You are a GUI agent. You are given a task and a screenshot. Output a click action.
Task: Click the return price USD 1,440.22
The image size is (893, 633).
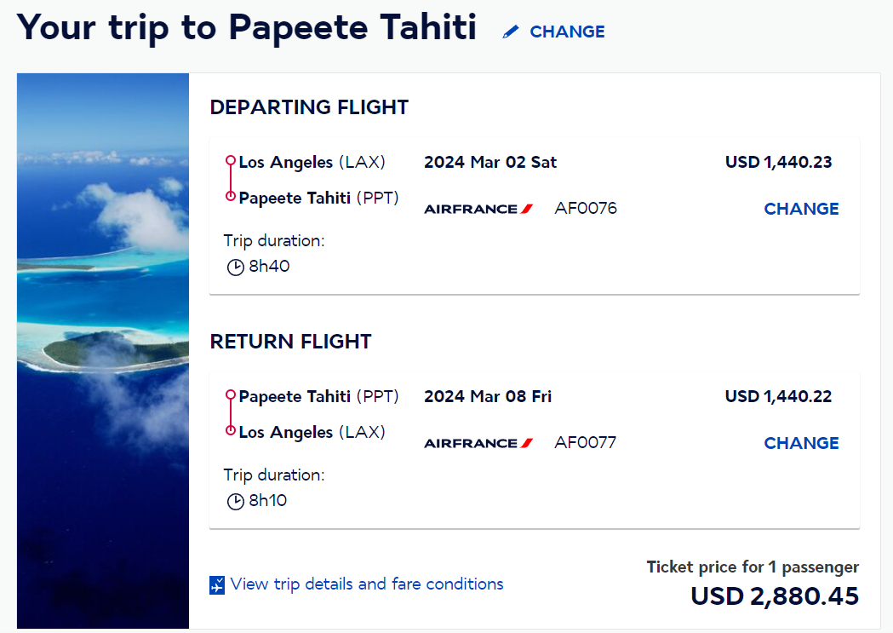click(779, 396)
